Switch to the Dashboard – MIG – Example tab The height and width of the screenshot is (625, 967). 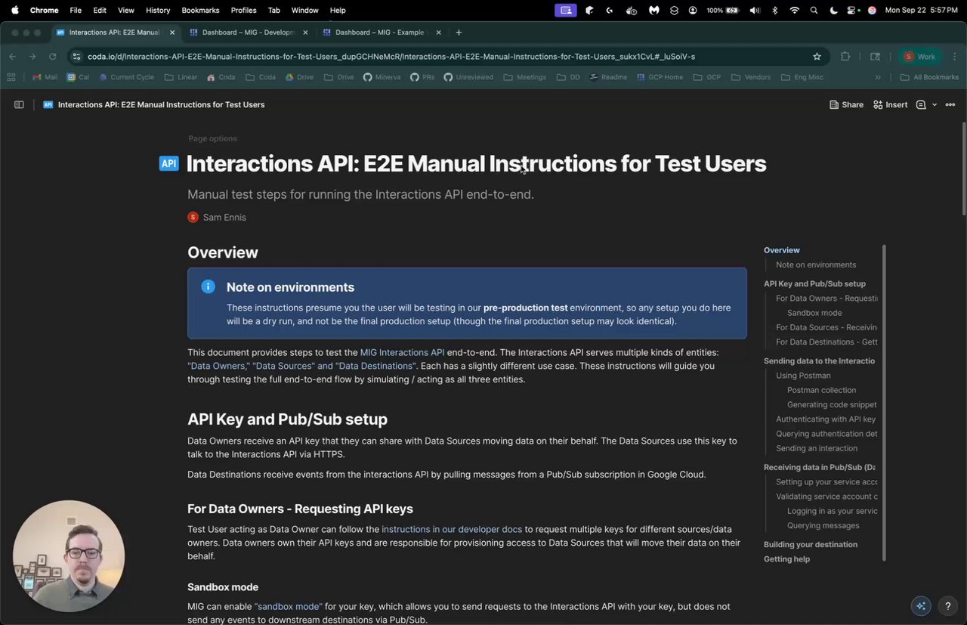point(382,32)
